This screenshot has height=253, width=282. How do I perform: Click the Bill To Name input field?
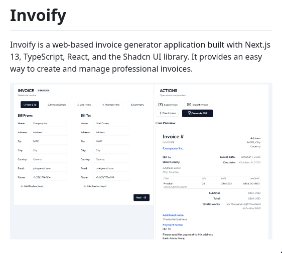(x=112, y=123)
